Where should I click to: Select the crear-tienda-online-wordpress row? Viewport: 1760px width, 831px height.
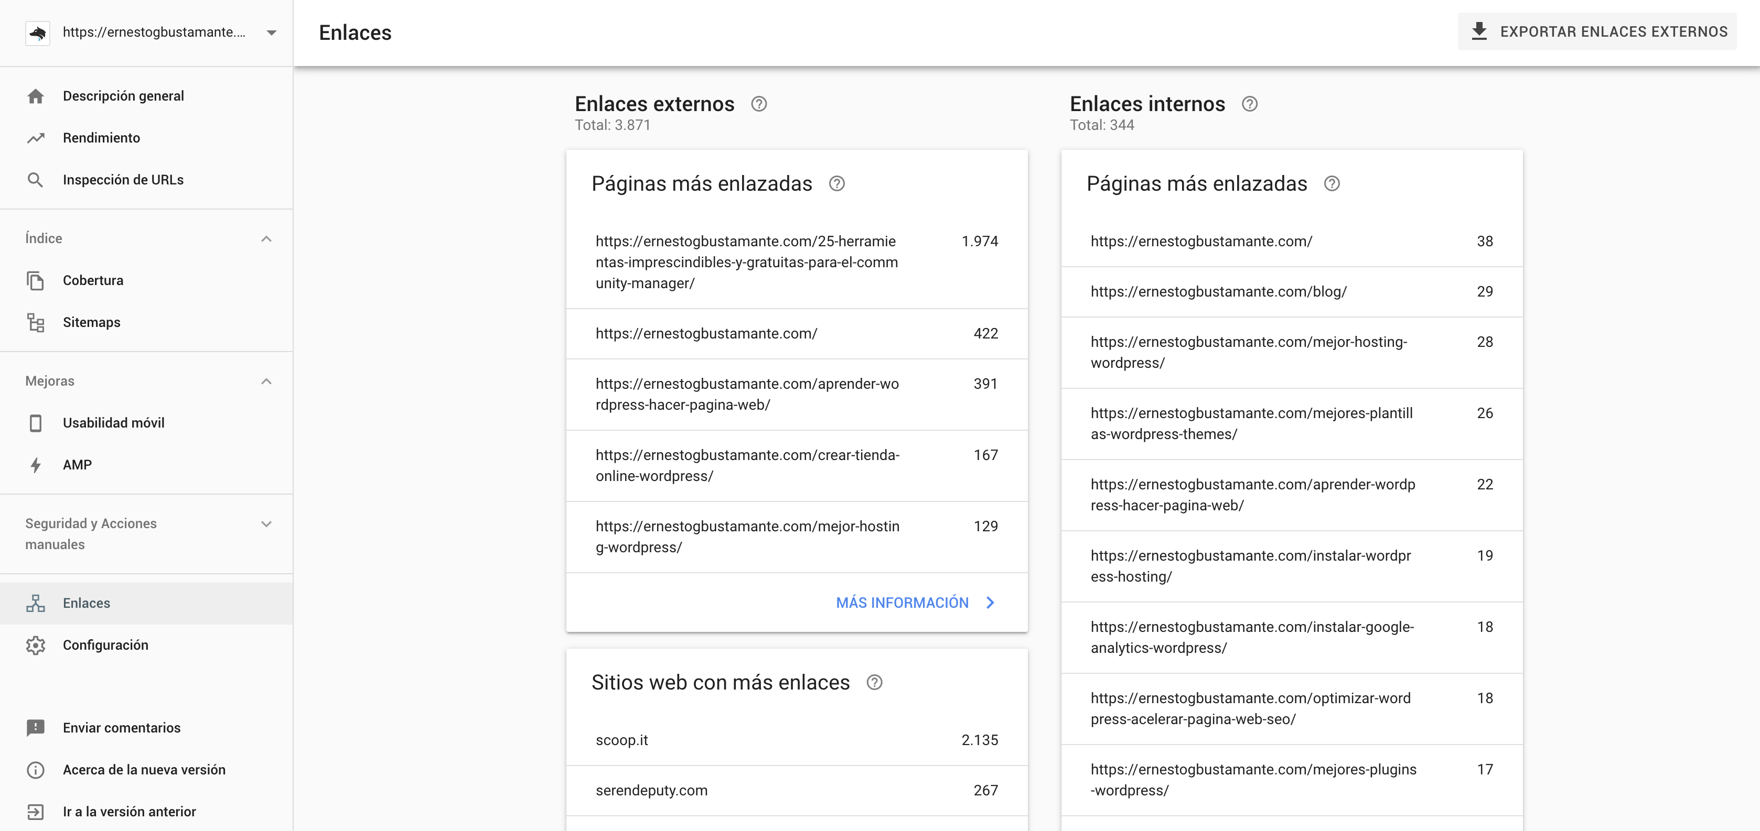coord(797,466)
